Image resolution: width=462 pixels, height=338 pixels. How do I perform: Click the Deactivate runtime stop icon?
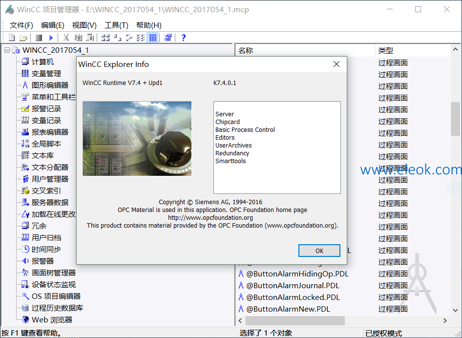(39, 38)
